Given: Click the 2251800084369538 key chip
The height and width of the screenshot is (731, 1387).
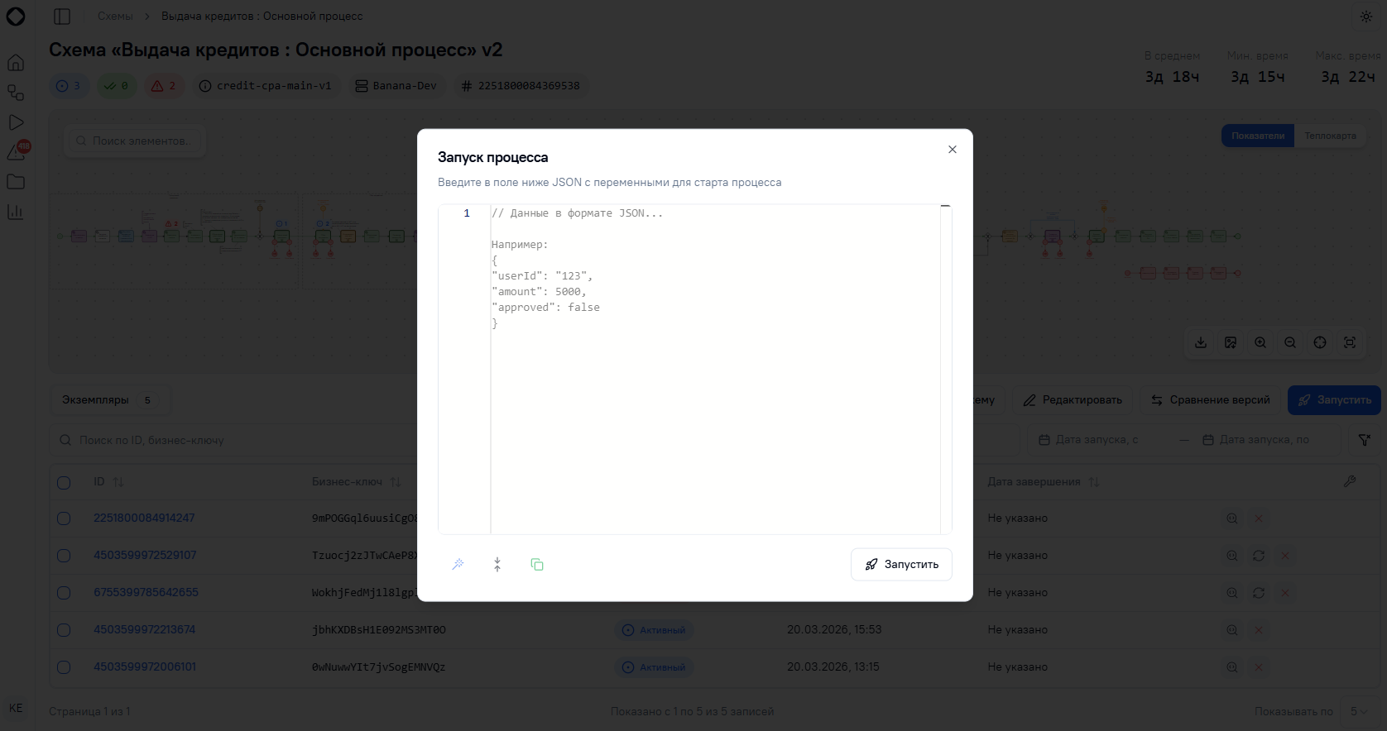Looking at the screenshot, I should (521, 85).
